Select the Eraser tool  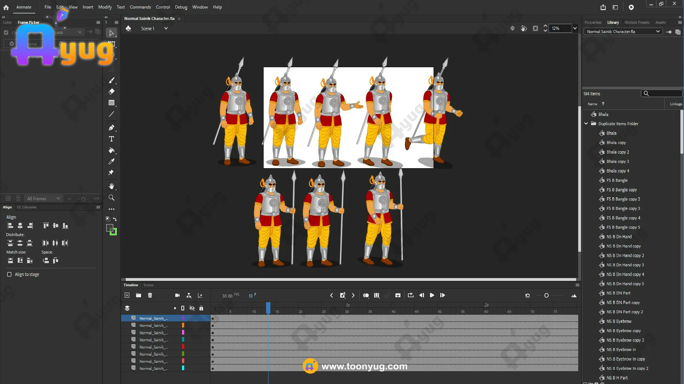[112, 91]
